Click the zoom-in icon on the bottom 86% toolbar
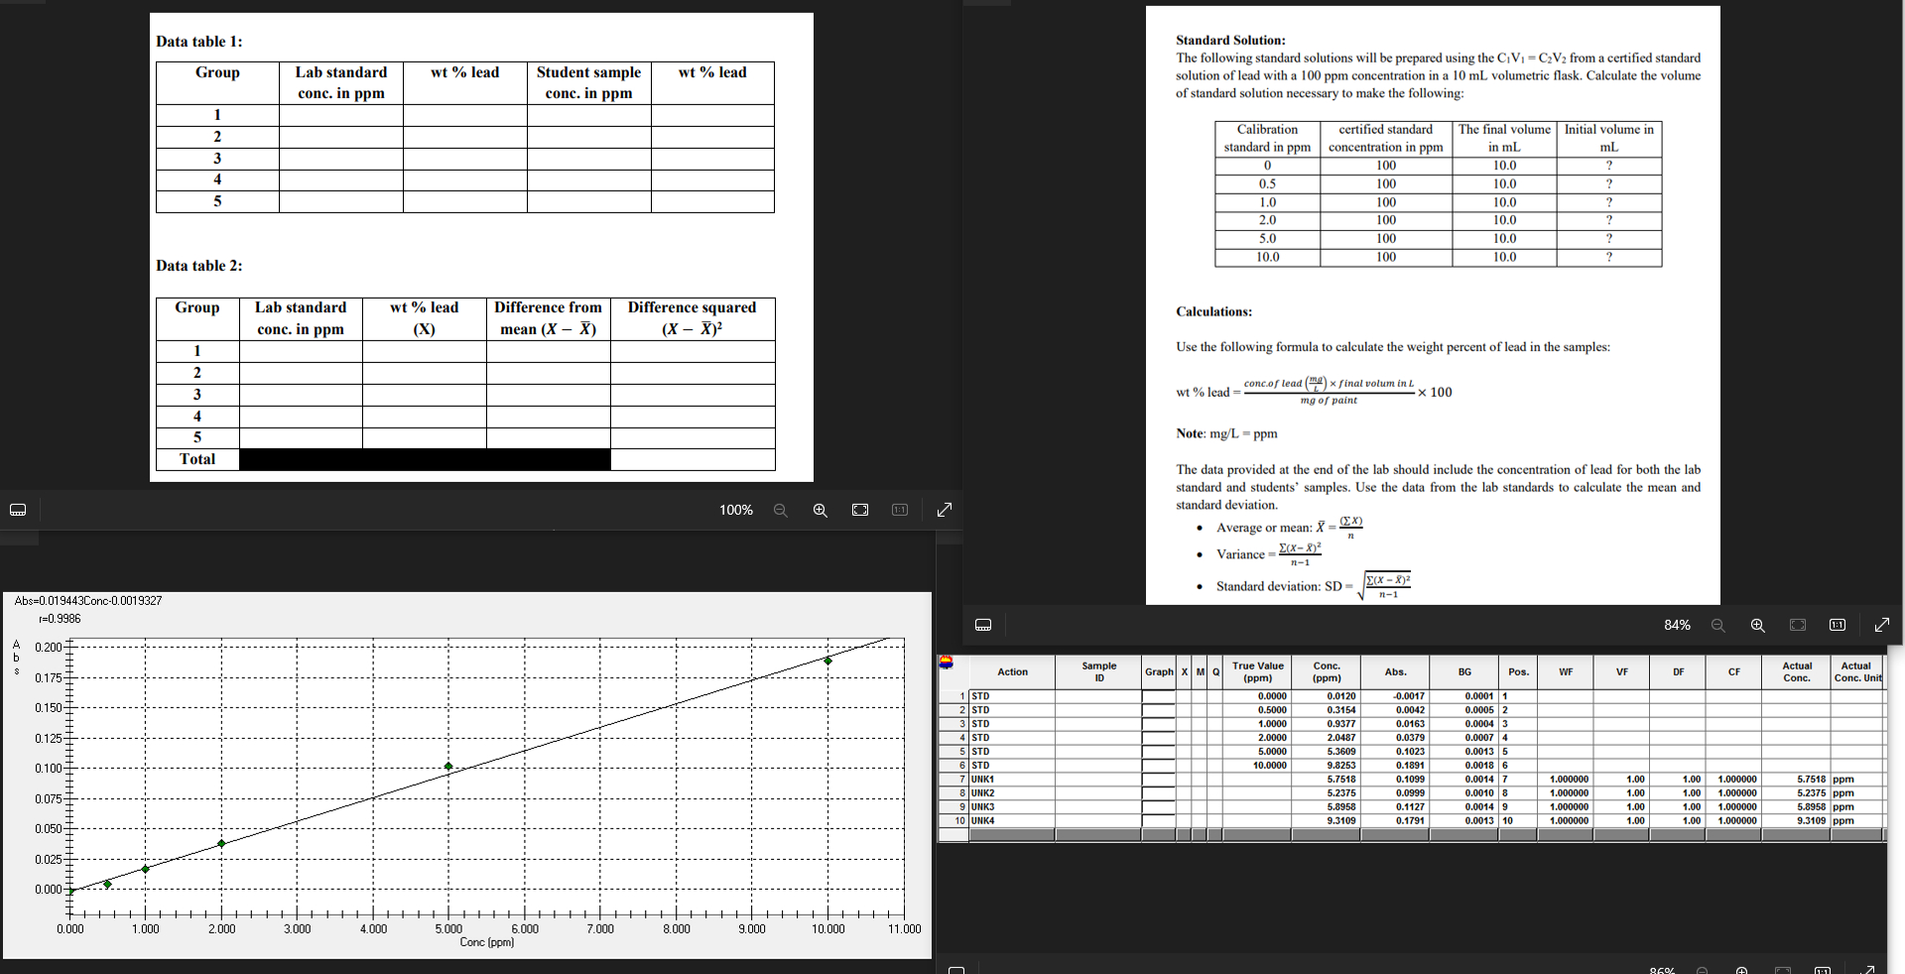This screenshot has height=974, width=1905. pyautogui.click(x=1741, y=971)
